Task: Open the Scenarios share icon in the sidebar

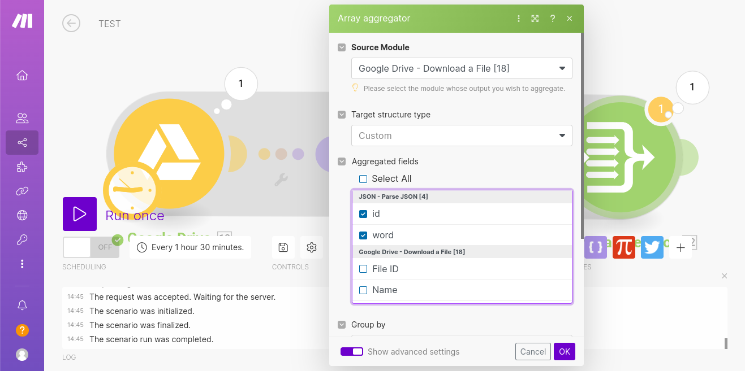Action: click(22, 142)
